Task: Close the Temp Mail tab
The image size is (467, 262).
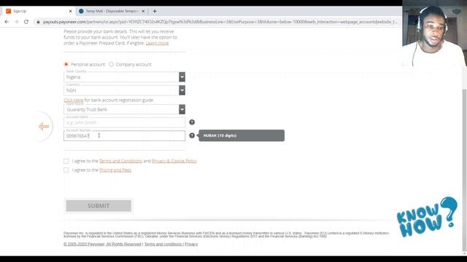Action: (143, 11)
